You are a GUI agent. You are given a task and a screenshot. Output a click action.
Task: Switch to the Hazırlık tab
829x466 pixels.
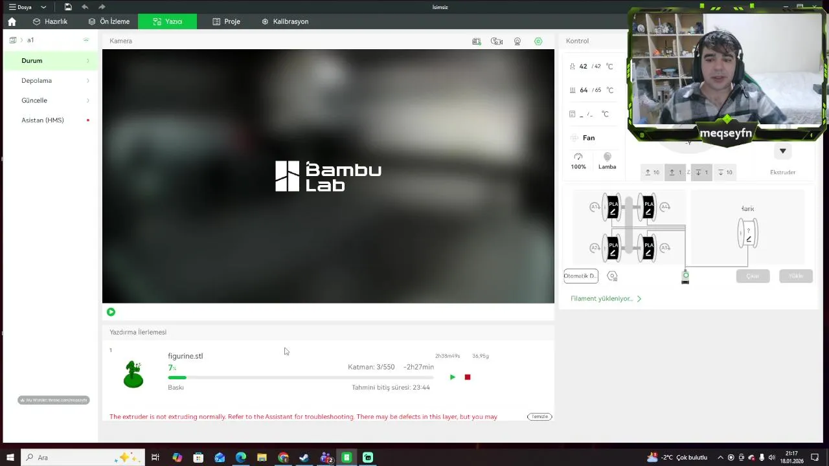50,21
